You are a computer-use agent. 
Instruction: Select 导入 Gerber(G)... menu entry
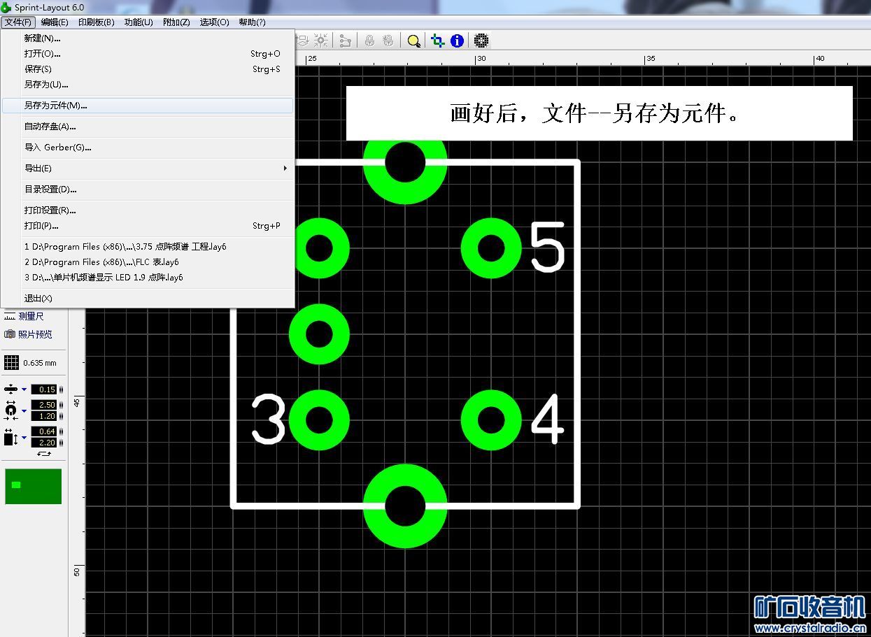click(58, 148)
